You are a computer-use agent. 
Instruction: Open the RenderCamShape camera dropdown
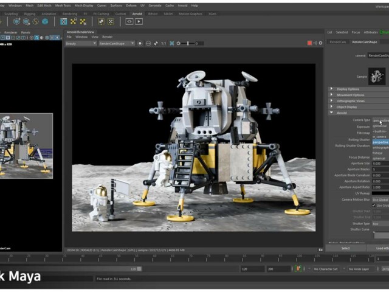pos(115,43)
